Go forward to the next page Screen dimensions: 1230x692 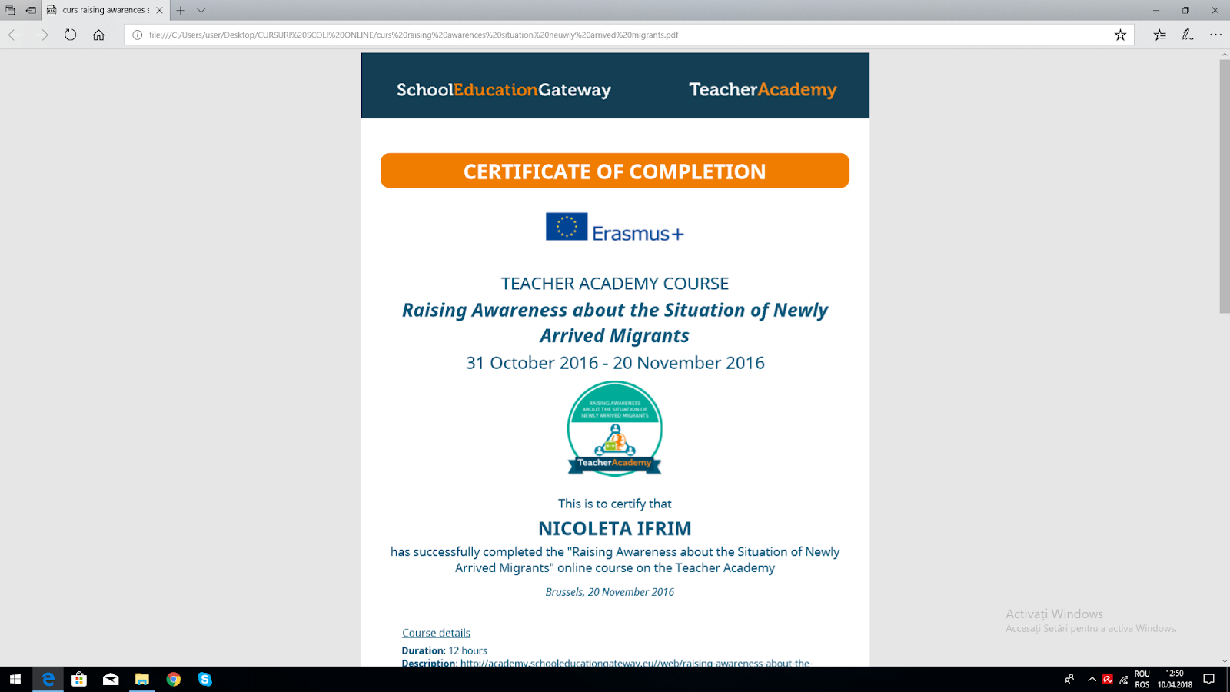tap(42, 35)
